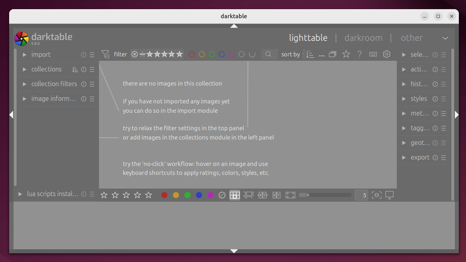
Task: Enable full preview mode icon
Action: (290, 195)
